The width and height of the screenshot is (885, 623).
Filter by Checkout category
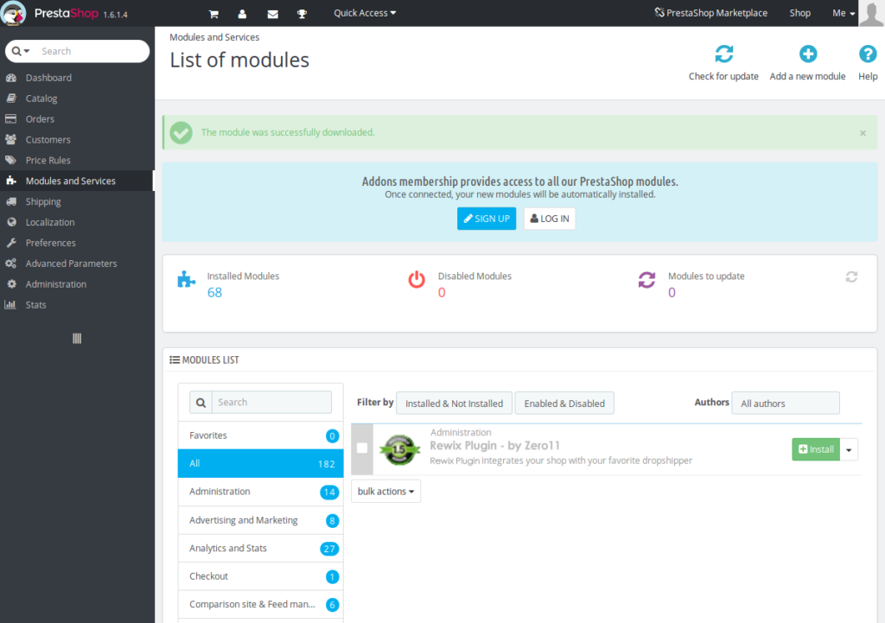click(261, 576)
